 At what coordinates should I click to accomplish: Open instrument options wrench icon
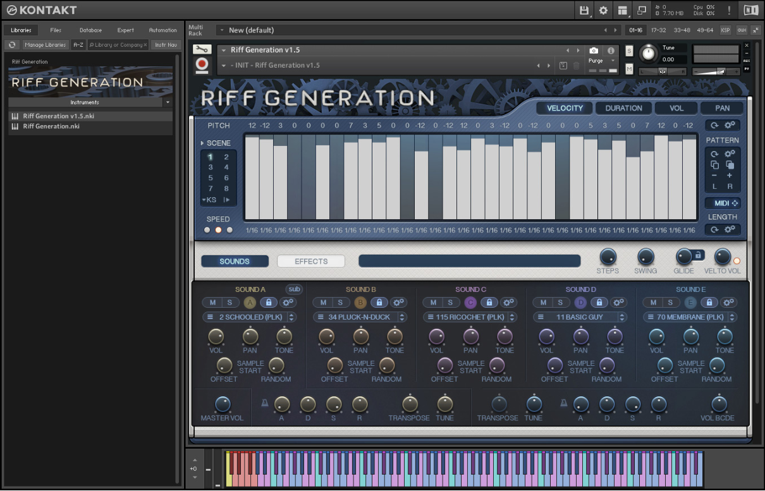point(202,50)
